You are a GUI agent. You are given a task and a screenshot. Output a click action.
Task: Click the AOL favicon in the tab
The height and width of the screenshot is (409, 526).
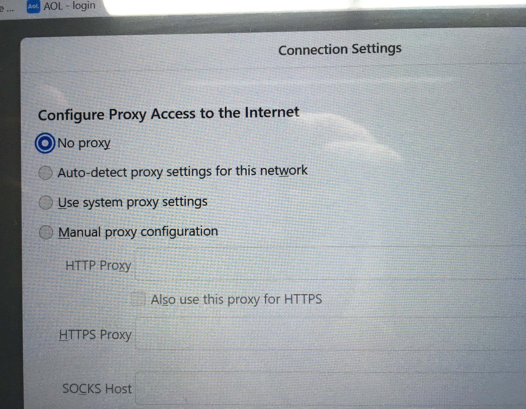coord(33,7)
